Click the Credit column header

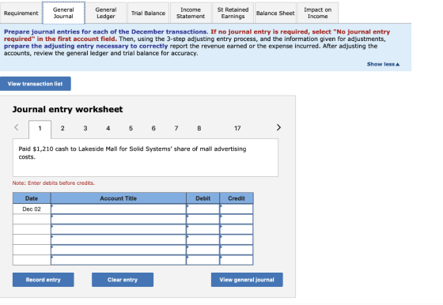[x=237, y=198]
